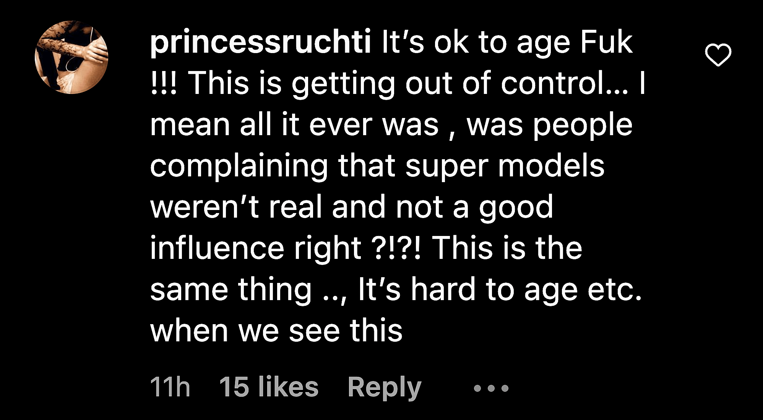Toggle the heart to like this comment
This screenshot has width=763, height=420.
tap(718, 55)
